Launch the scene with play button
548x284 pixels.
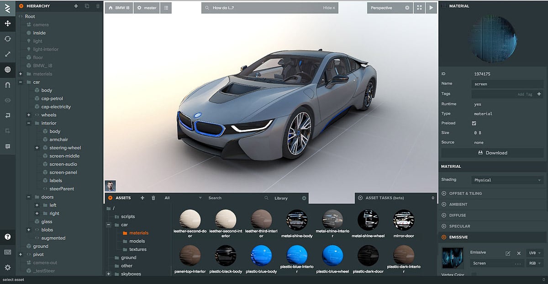coord(432,8)
